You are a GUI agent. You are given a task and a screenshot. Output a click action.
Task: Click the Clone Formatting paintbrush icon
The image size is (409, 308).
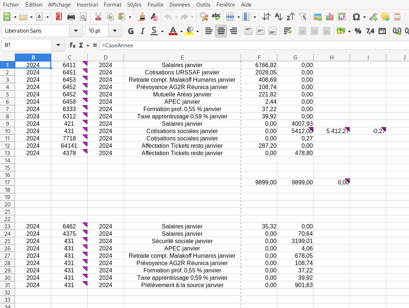[x=142, y=17]
